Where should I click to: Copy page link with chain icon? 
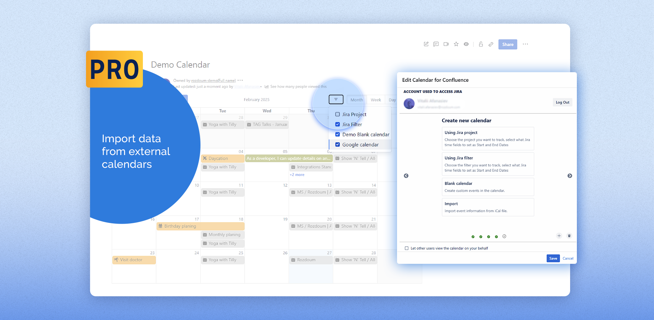tap(491, 44)
